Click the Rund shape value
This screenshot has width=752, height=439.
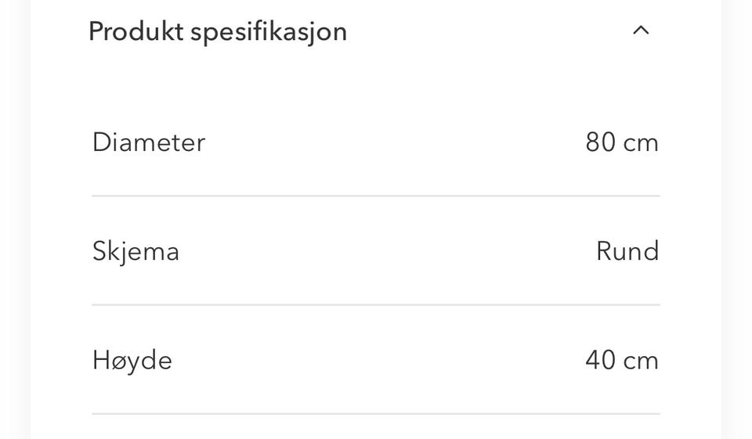[627, 251]
